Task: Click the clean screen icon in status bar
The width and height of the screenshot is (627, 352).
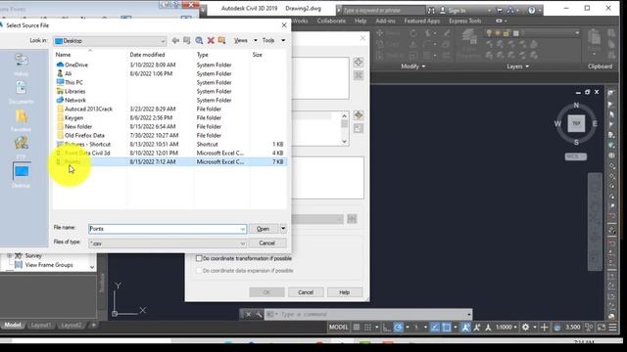Action: (x=602, y=328)
